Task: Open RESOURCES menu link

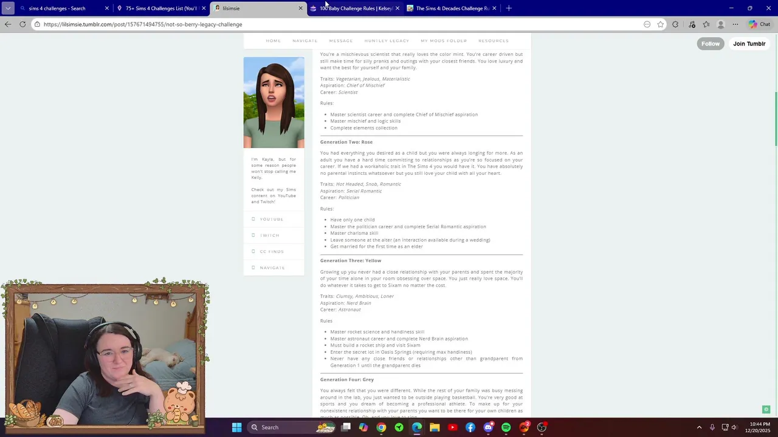Action: pyautogui.click(x=494, y=41)
